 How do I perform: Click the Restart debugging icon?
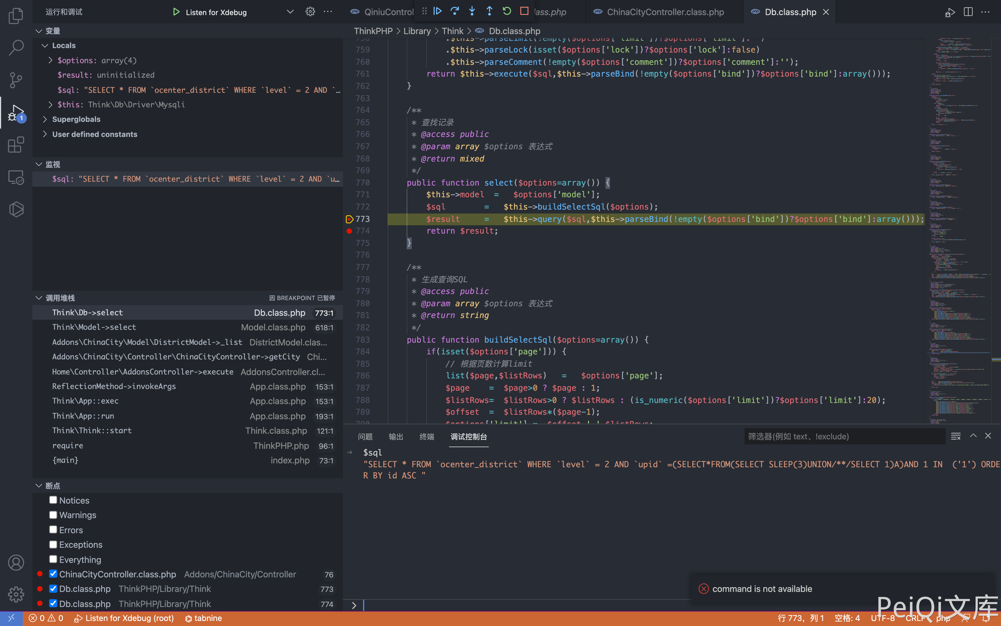pos(507,11)
